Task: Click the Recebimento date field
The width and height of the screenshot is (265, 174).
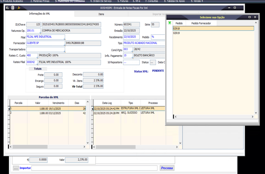Action: coord(131,37)
